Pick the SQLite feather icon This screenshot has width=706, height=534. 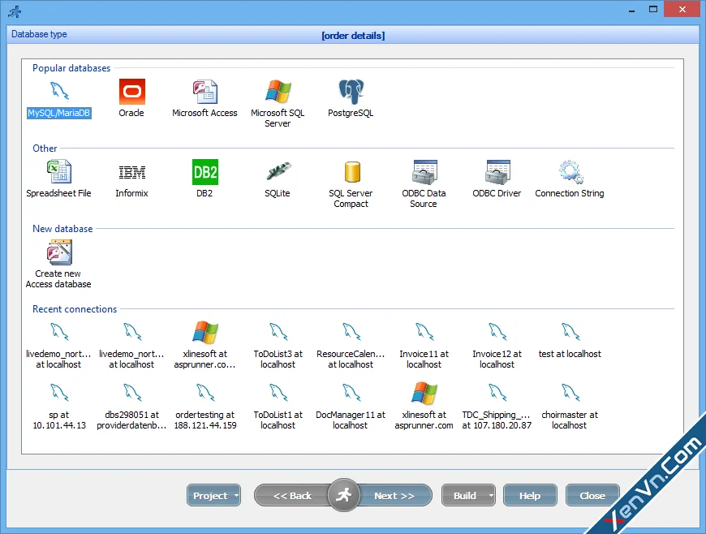point(278,171)
